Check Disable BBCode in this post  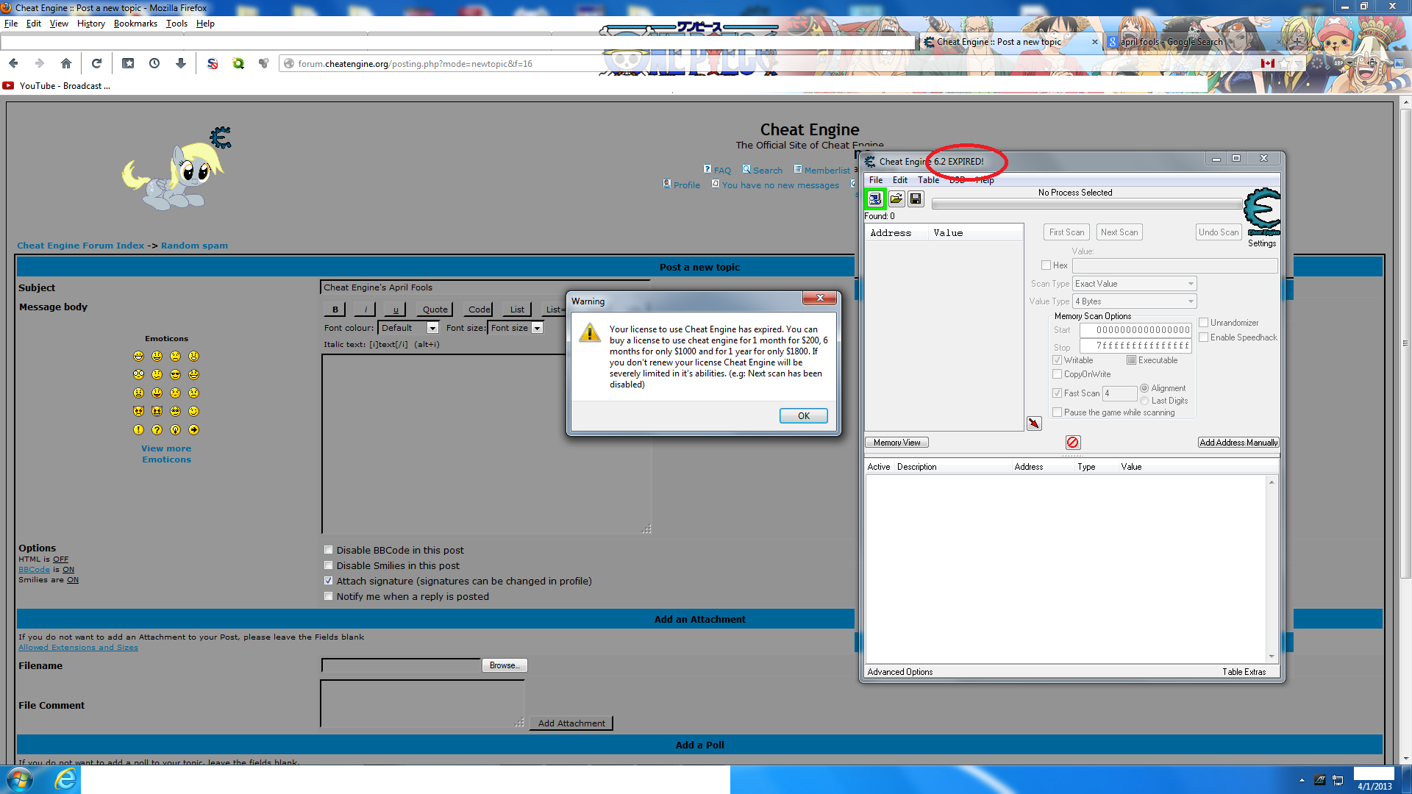329,550
